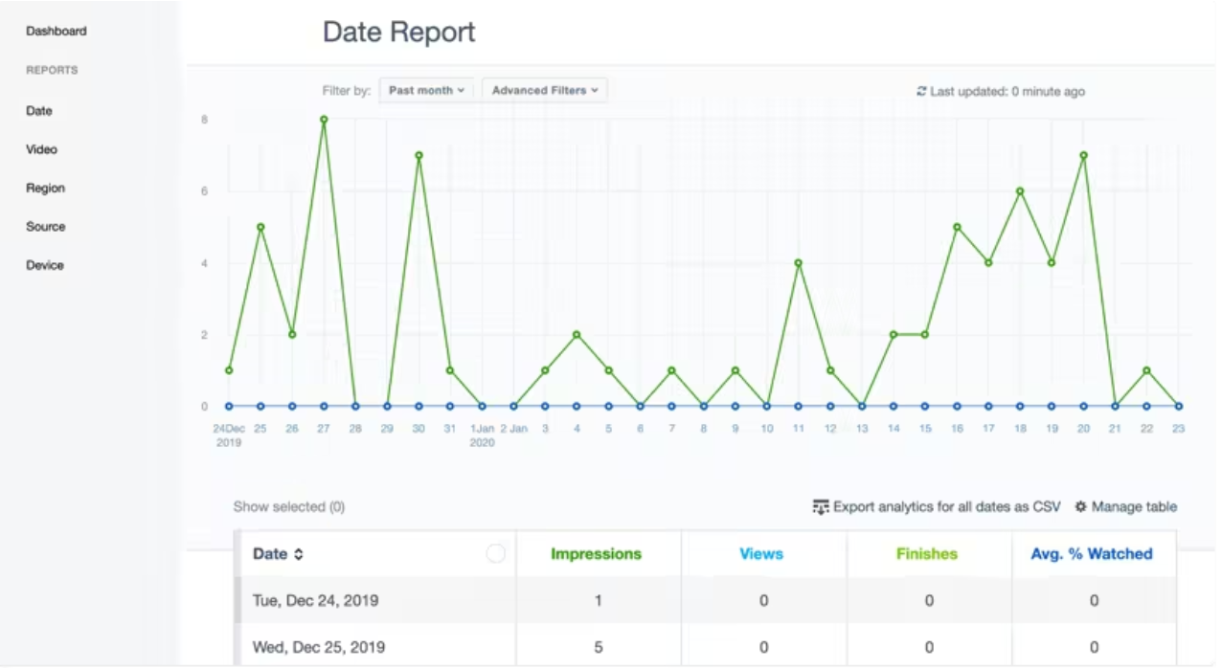1222x668 pixels.
Task: Click the REPORTS section label in sidebar
Action: 52,70
